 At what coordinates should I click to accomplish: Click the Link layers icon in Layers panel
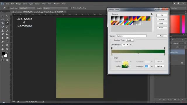click(x=160, y=99)
